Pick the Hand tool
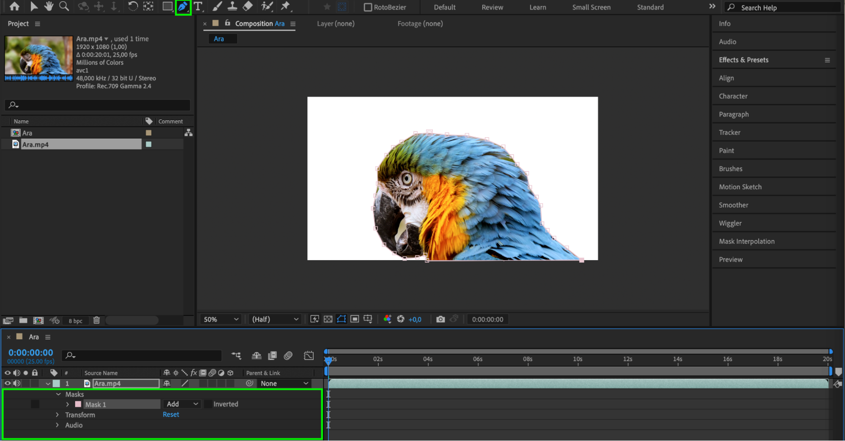This screenshot has height=441, width=845. coord(49,7)
